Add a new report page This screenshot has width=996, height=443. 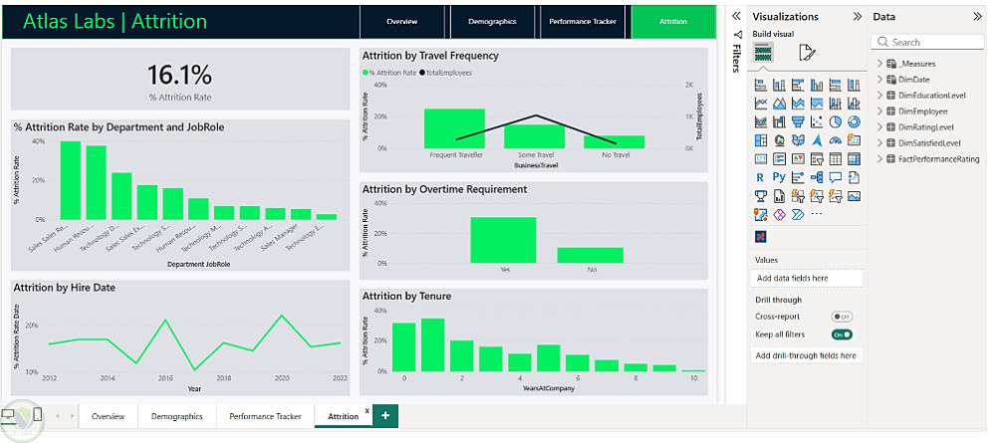click(x=385, y=416)
